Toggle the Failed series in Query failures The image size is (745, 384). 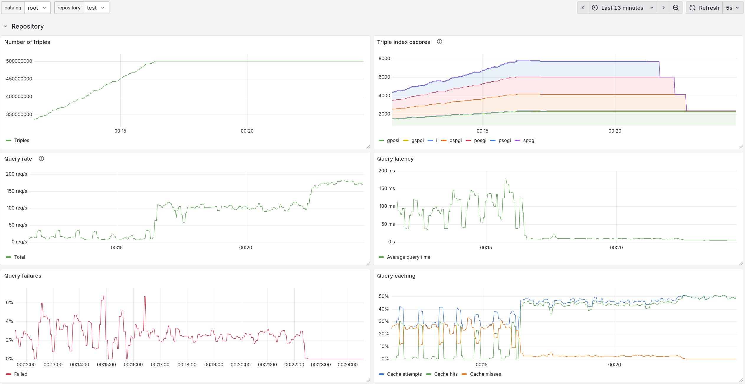pos(21,374)
